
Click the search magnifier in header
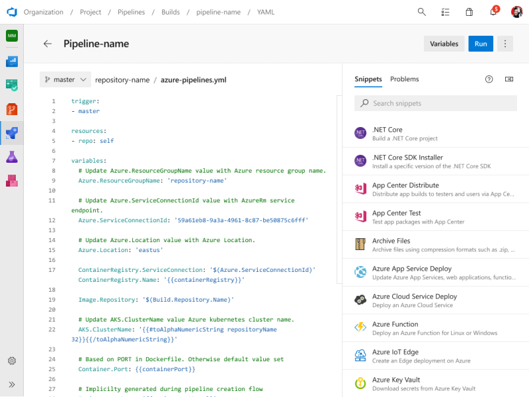422,12
